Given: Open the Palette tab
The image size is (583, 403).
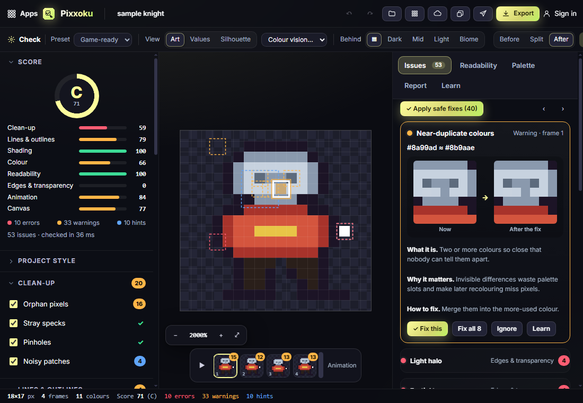Looking at the screenshot, I should [x=523, y=66].
